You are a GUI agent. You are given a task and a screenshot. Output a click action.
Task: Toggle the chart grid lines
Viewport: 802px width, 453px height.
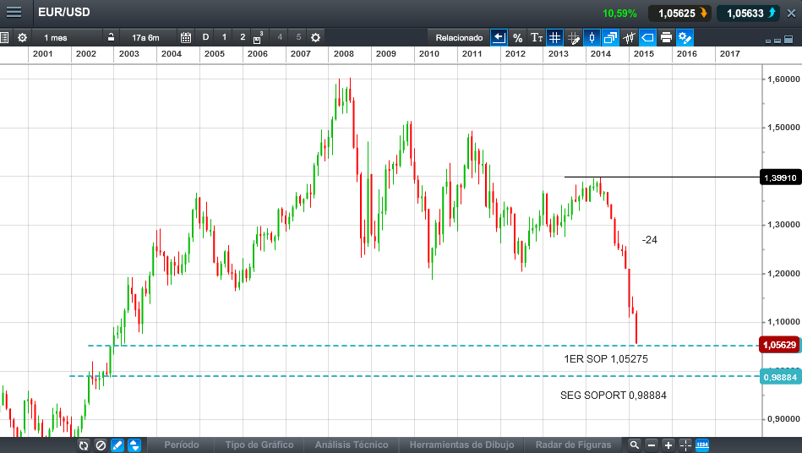coord(554,37)
